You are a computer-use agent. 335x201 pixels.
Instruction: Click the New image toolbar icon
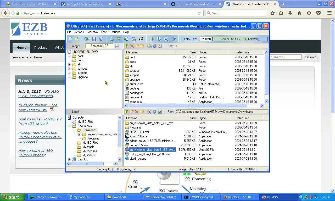[x=70, y=39]
